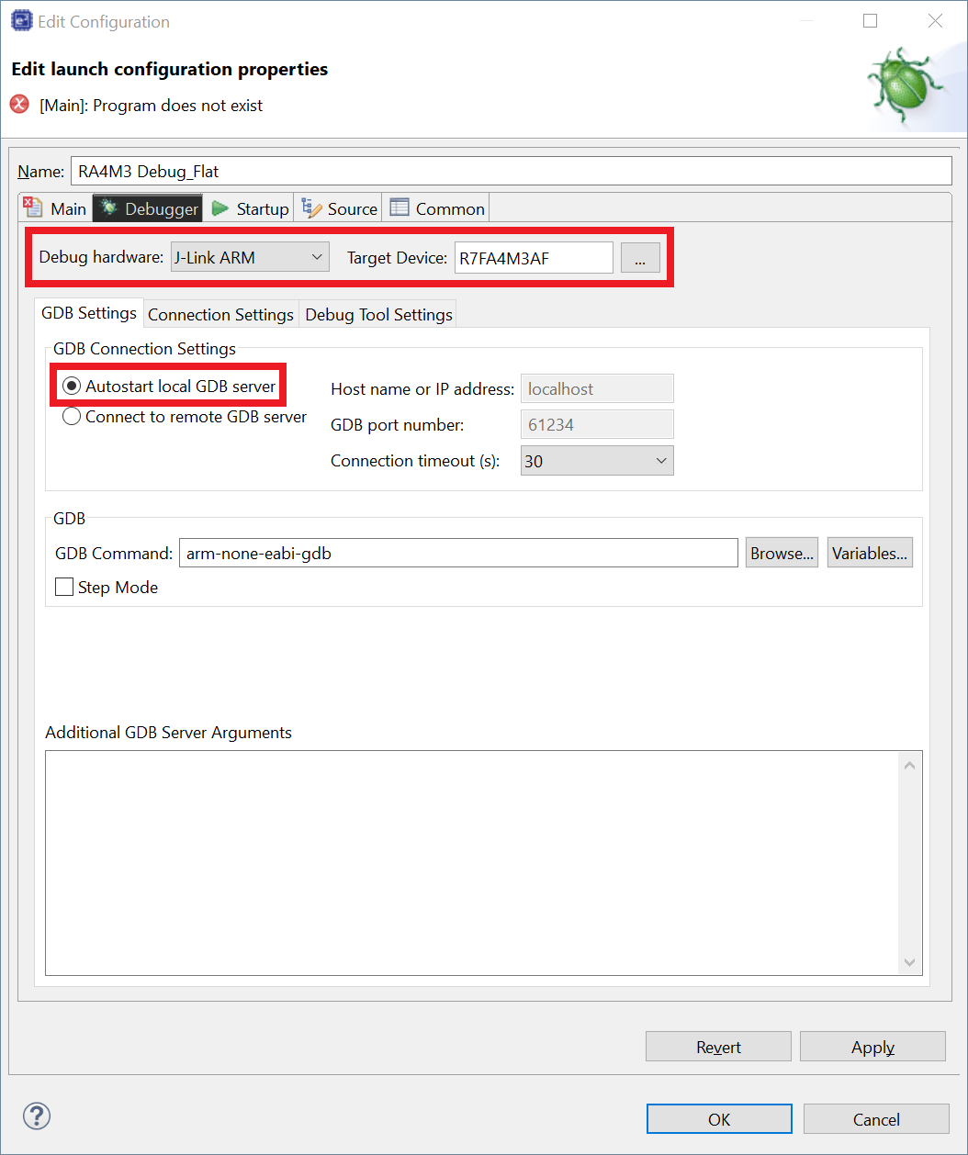Screen dimensions: 968x1155
Task: Select the Common tab
Action: click(x=437, y=208)
